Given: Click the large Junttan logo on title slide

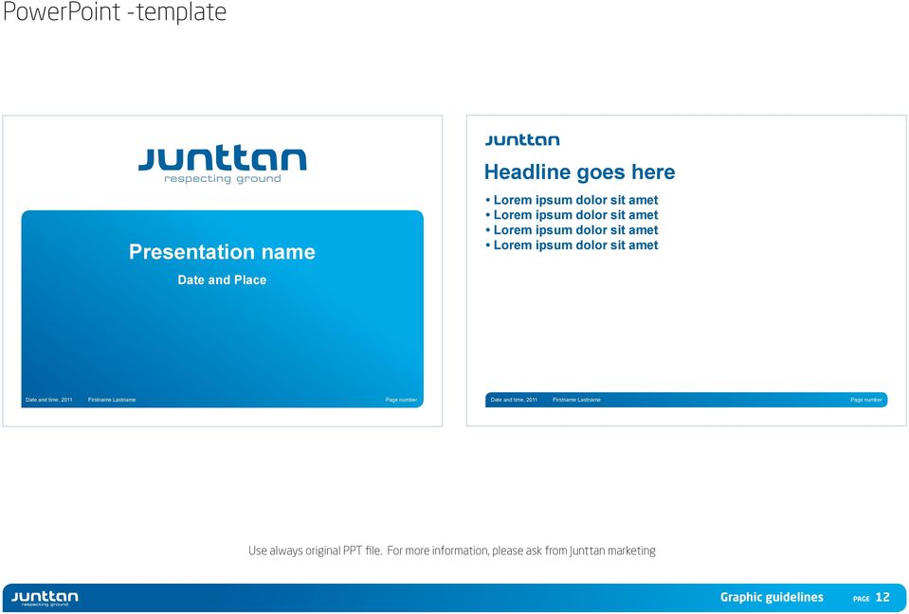Looking at the screenshot, I should pyautogui.click(x=222, y=159).
